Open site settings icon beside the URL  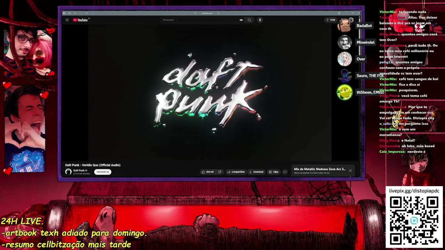pyautogui.click(x=219, y=13)
